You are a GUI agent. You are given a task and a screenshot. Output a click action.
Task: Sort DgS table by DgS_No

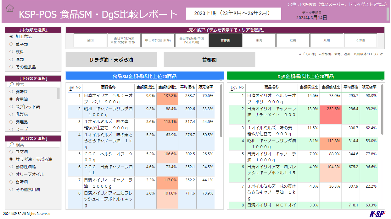[237, 87]
